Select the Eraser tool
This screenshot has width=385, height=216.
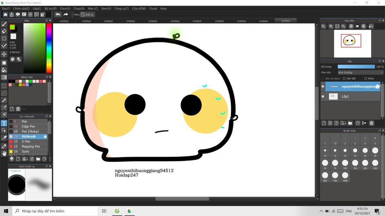coord(4,31)
